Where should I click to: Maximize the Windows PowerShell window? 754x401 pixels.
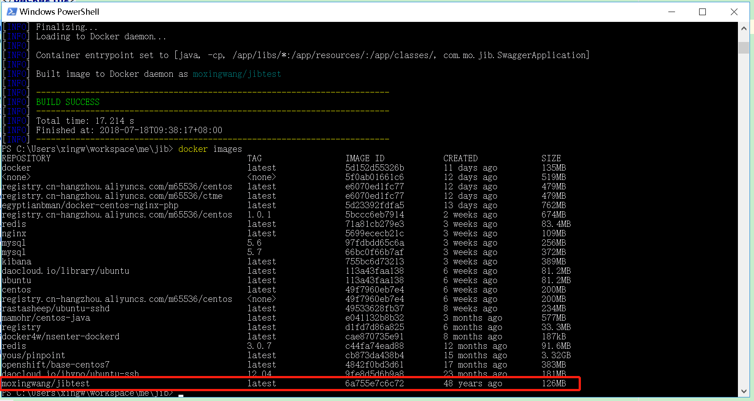pos(703,12)
